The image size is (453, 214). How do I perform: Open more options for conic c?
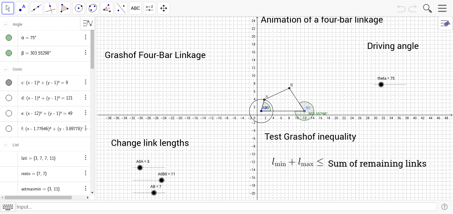pyautogui.click(x=85, y=82)
